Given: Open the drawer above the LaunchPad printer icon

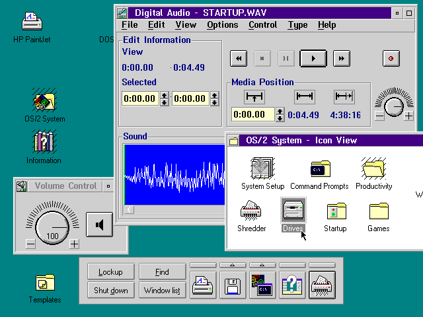Looking at the screenshot, I should point(202,265).
